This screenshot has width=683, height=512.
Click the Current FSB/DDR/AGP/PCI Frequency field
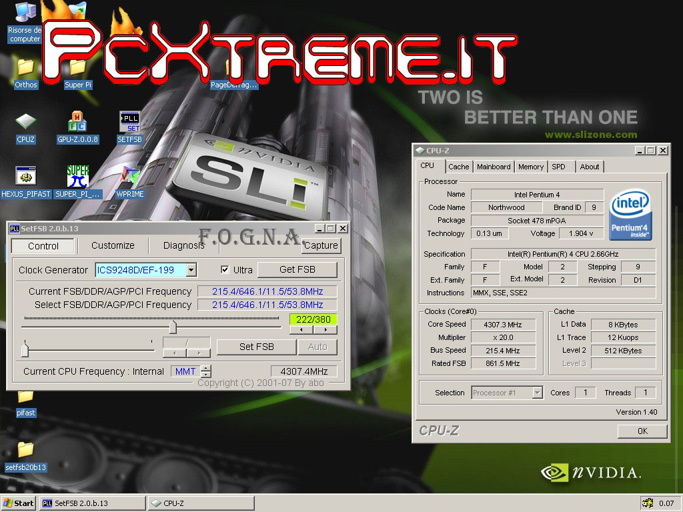pyautogui.click(x=267, y=291)
